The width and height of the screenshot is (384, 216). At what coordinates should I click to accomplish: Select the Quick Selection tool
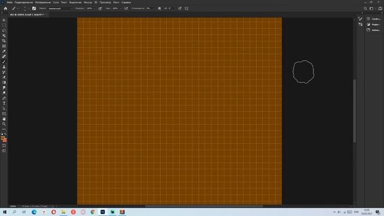(x=4, y=36)
